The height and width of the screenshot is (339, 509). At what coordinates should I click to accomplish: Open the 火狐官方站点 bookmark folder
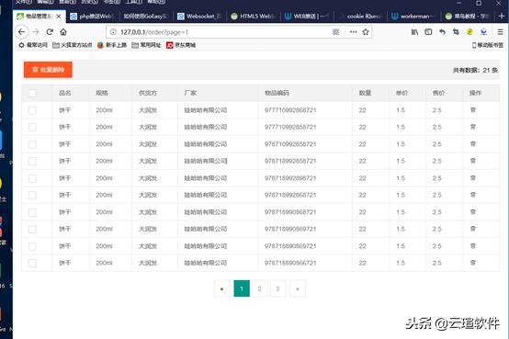tap(73, 45)
